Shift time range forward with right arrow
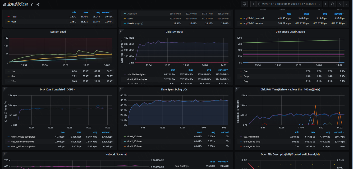 (x=326, y=4)
